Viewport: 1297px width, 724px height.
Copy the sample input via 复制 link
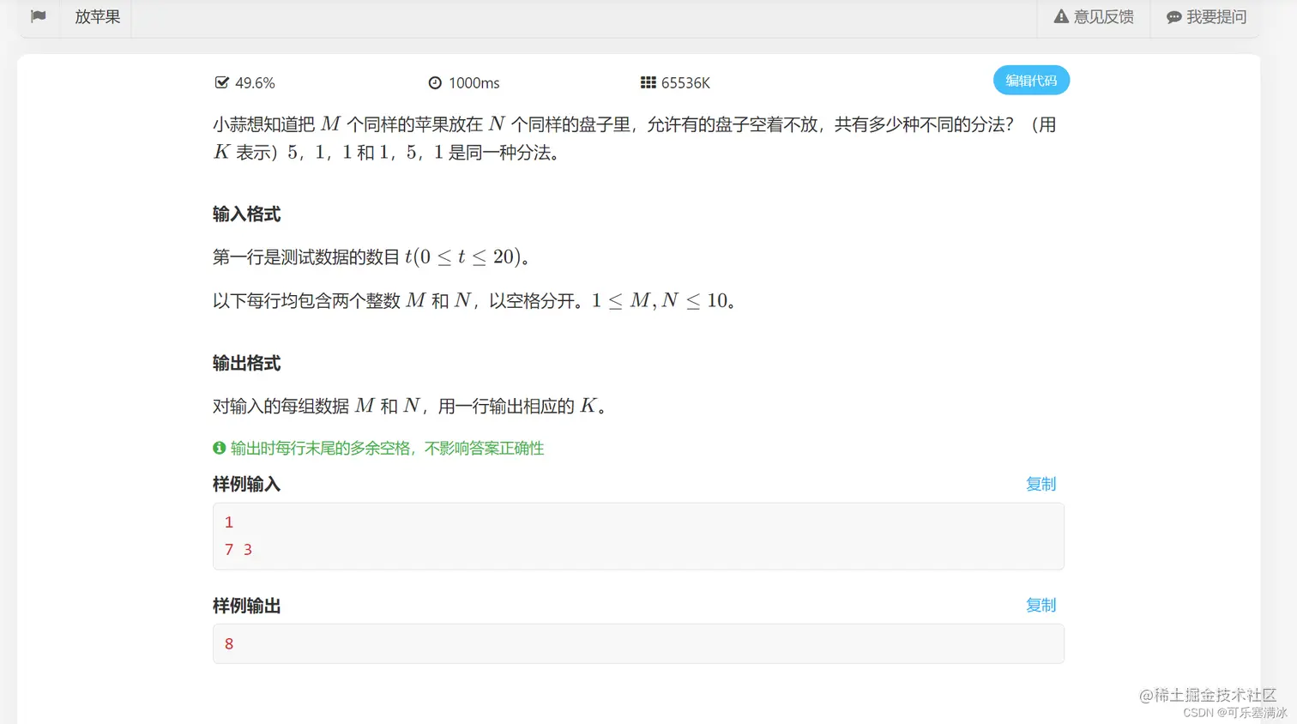[1041, 484]
